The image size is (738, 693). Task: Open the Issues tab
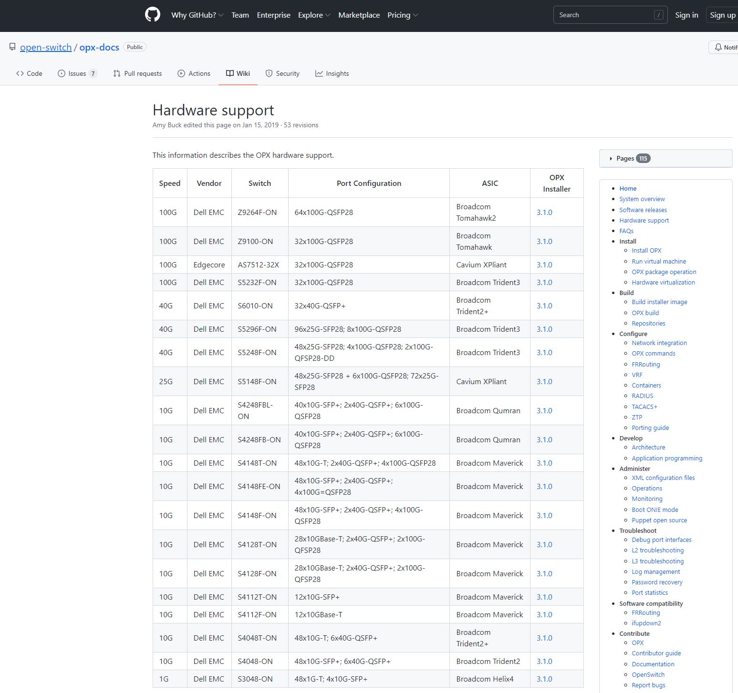tap(77, 73)
